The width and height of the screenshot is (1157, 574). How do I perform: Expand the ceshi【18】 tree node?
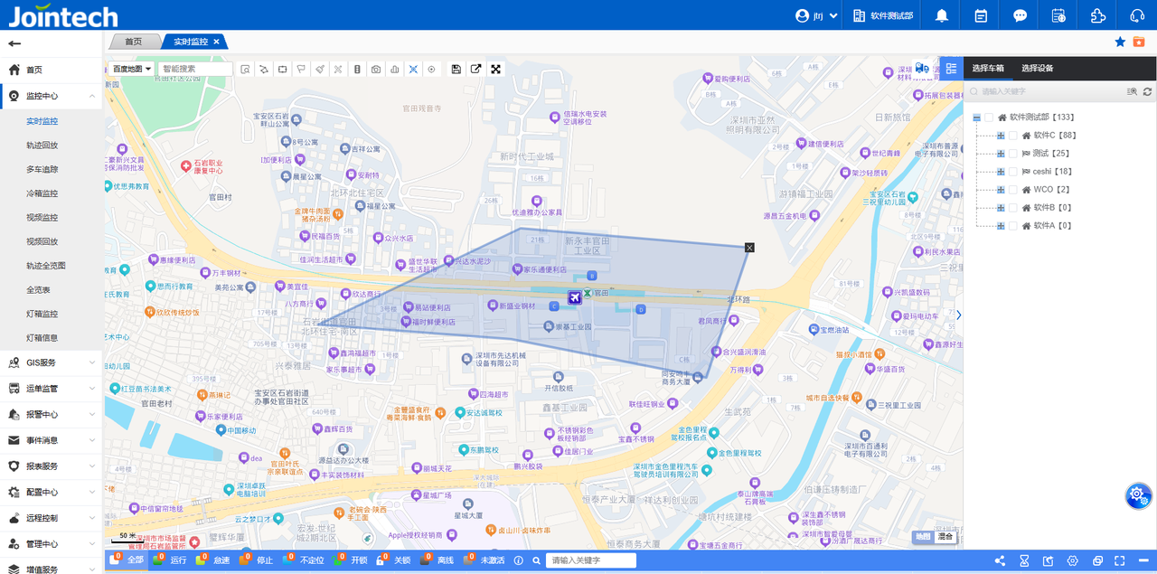pyautogui.click(x=1001, y=172)
